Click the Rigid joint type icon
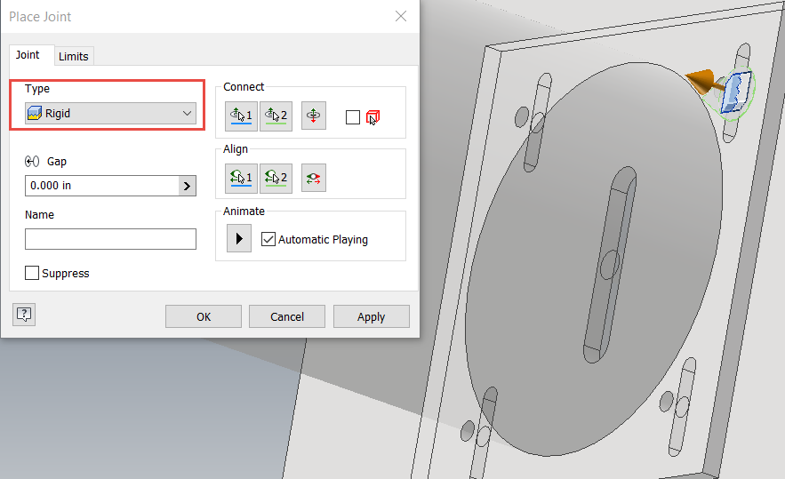 pyautogui.click(x=34, y=113)
